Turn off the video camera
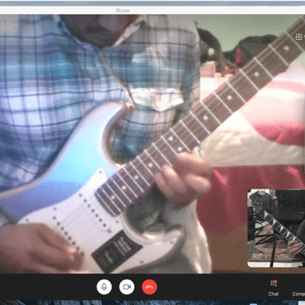This screenshot has width=305, height=305. [127, 287]
